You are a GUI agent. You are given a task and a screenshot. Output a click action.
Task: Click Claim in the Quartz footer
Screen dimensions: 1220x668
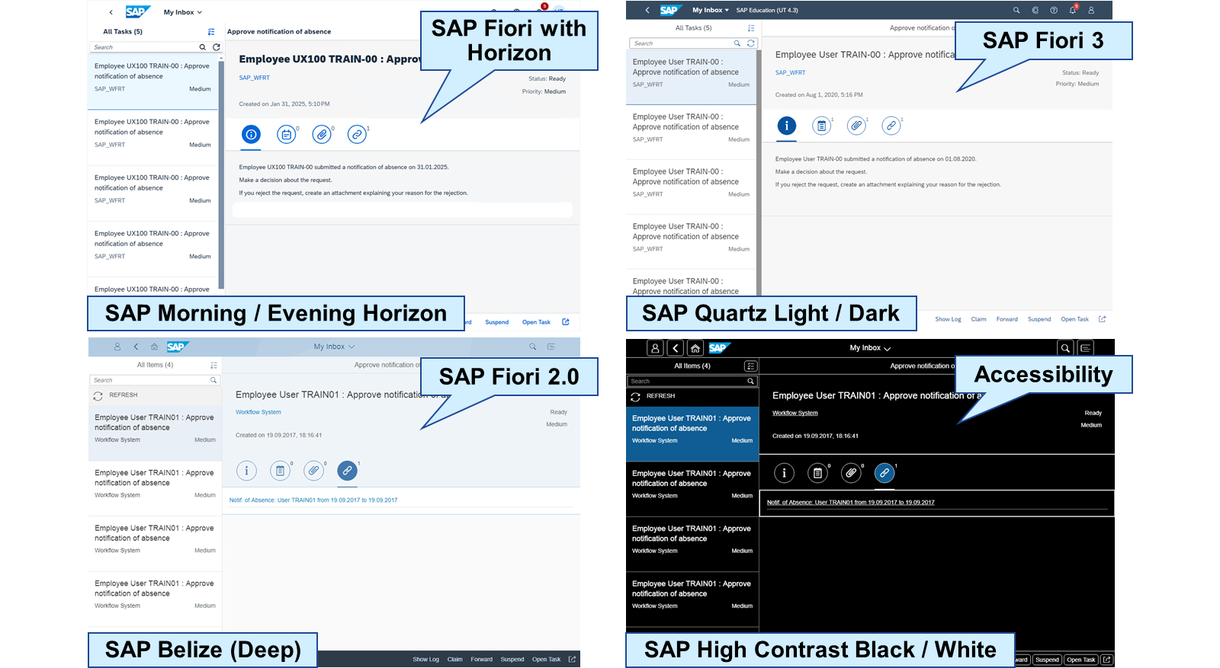(x=978, y=319)
